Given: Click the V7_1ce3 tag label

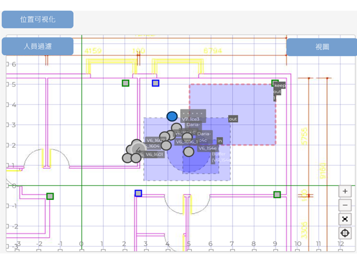Looking at the screenshot, I should tap(191, 119).
